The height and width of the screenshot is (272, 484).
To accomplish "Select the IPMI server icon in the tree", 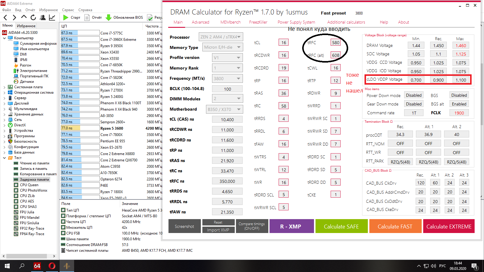I will [x=16, y=60].
